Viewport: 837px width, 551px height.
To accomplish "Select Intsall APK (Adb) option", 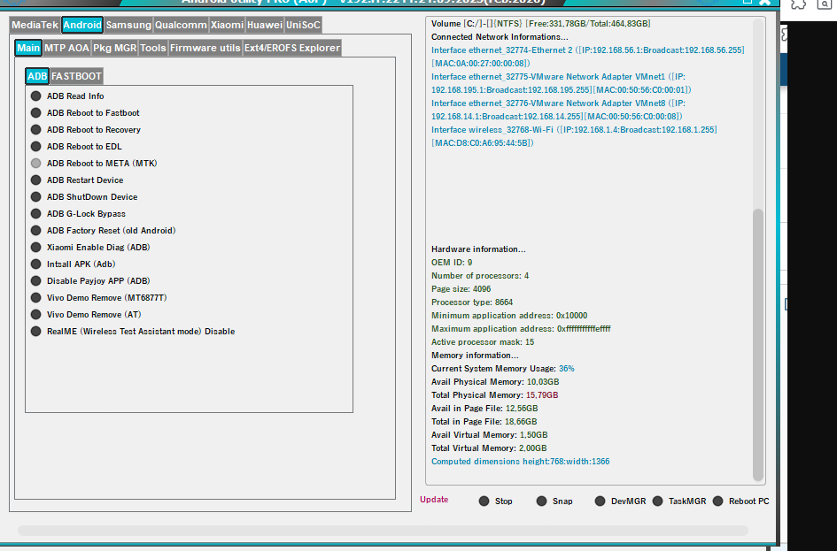I will pos(73,264).
